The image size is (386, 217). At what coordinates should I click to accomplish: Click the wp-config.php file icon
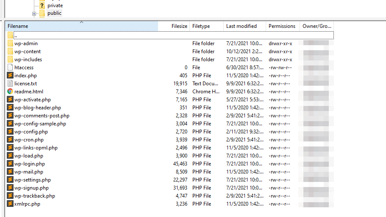(x=10, y=132)
